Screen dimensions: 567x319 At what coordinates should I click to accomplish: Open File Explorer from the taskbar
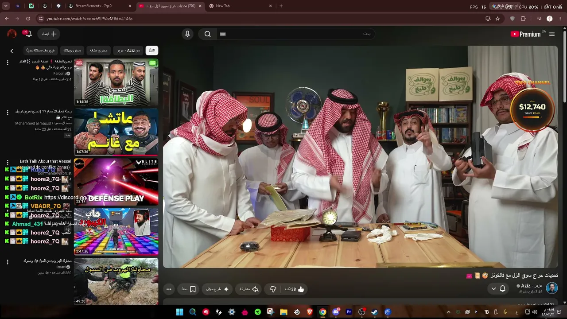click(x=283, y=312)
